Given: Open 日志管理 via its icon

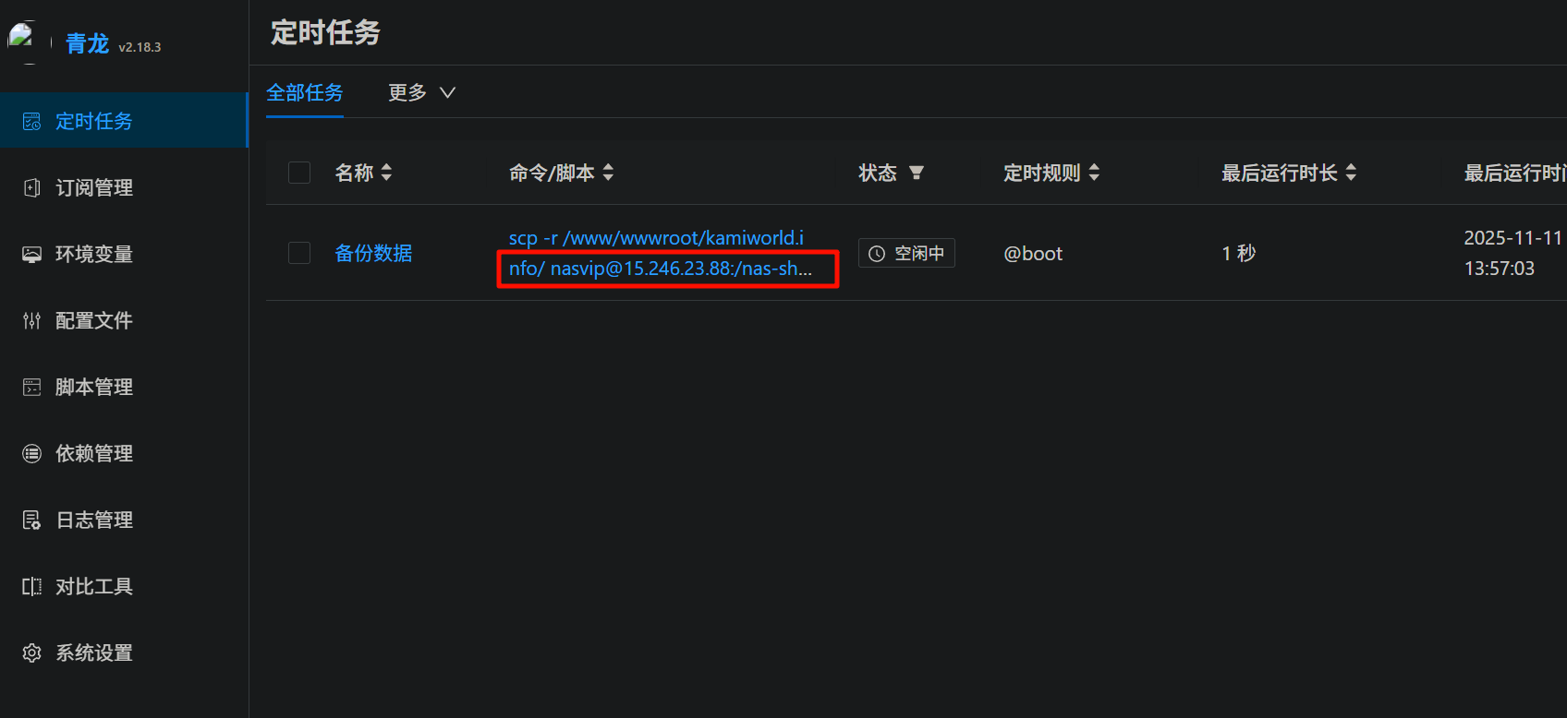Looking at the screenshot, I should (x=32, y=521).
